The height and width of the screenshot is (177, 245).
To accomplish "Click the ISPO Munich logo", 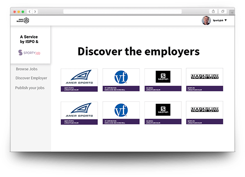I will click(23, 20).
